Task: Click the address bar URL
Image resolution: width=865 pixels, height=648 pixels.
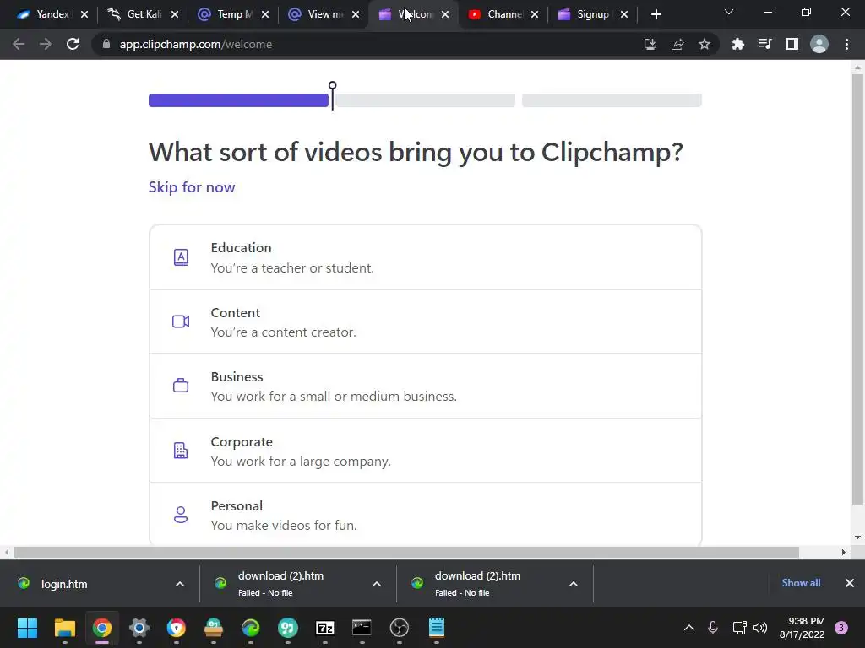Action: click(x=196, y=44)
